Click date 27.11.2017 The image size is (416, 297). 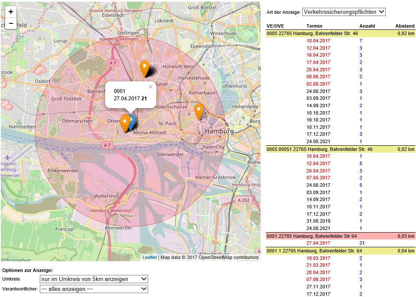click(318, 287)
